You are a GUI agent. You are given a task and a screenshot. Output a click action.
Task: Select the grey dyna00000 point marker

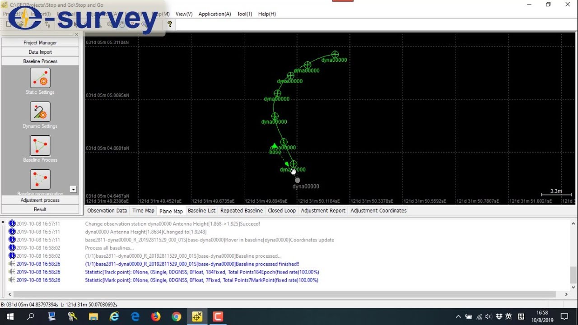(297, 180)
